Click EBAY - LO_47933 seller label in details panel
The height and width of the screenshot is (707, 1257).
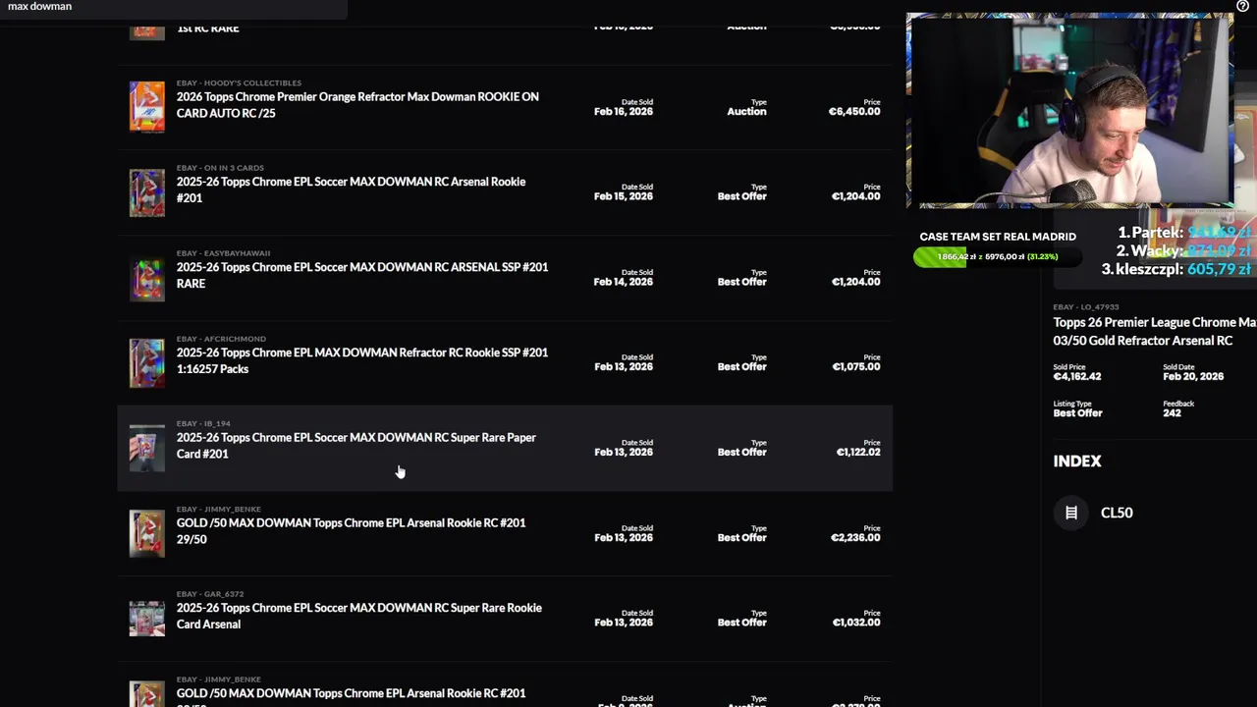pos(1085,307)
